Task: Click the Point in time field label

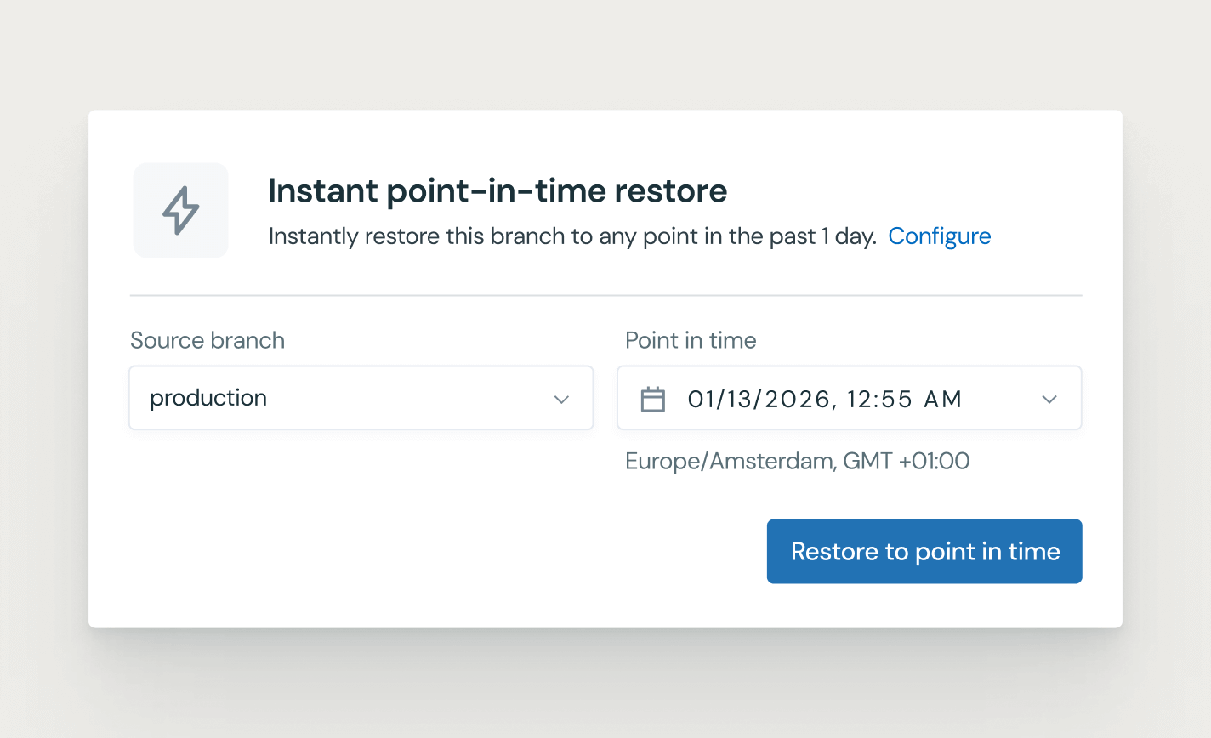Action: pyautogui.click(x=690, y=340)
